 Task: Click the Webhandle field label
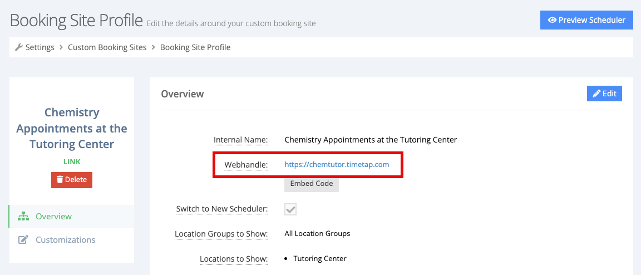click(246, 165)
